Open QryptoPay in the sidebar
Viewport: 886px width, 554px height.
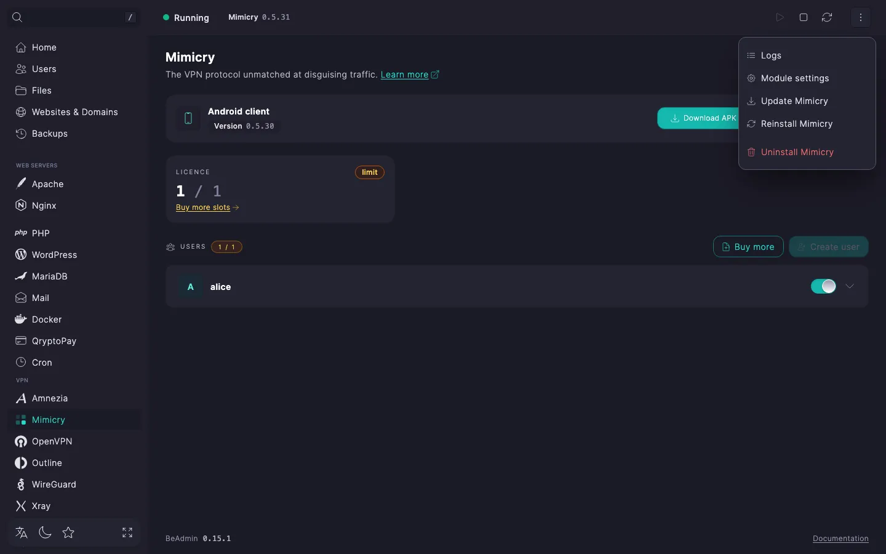74,341
